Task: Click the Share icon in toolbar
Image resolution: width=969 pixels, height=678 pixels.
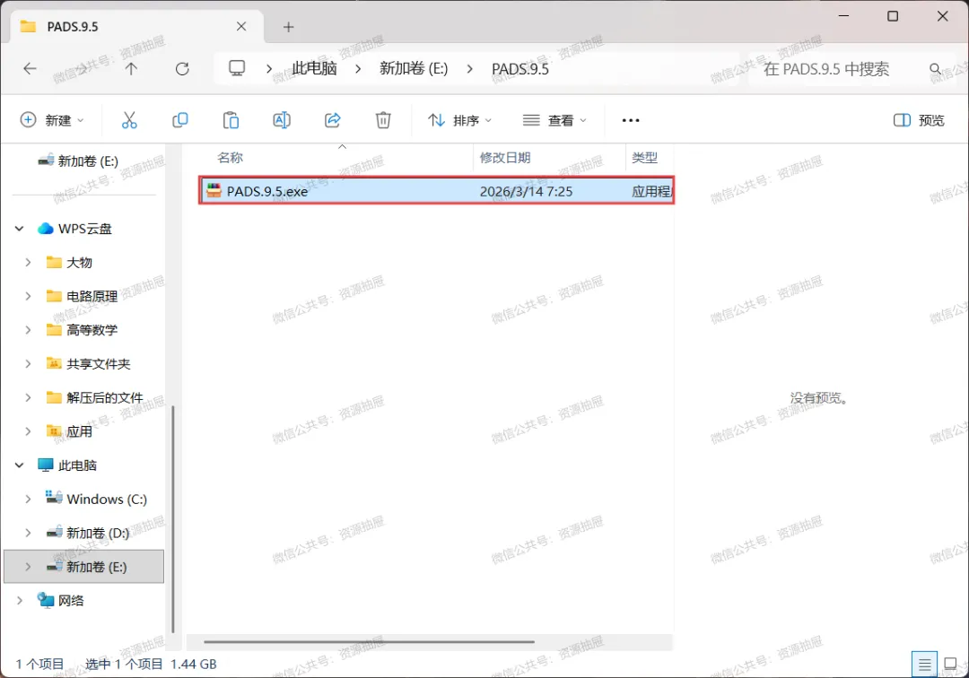Action: tap(333, 120)
